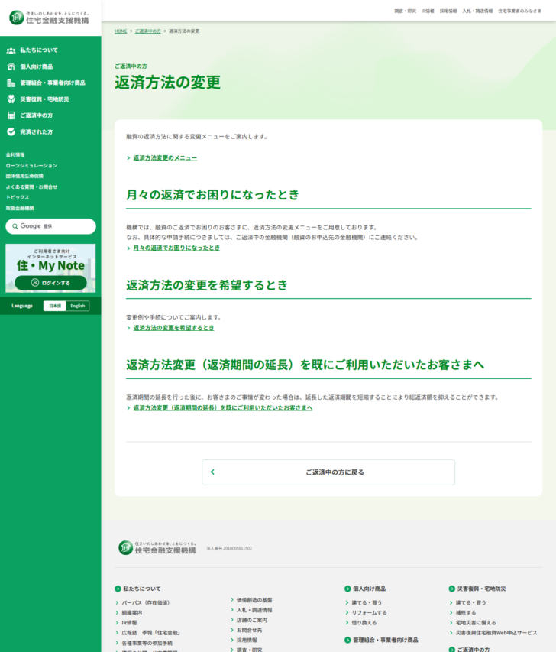Click ご返済中の方に戻る button
This screenshot has width=556, height=652.
328,472
